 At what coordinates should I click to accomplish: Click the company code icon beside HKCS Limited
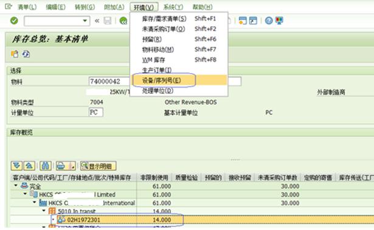[x=33, y=194]
